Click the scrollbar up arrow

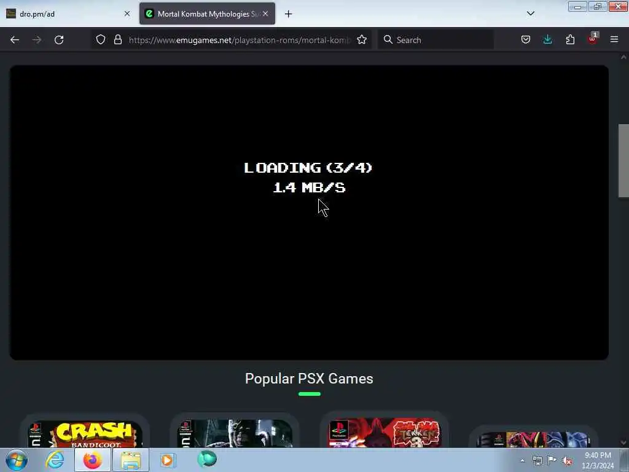click(623, 57)
